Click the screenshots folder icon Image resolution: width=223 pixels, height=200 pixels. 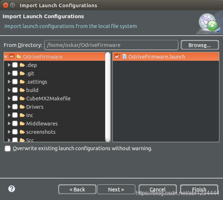tap(22, 132)
